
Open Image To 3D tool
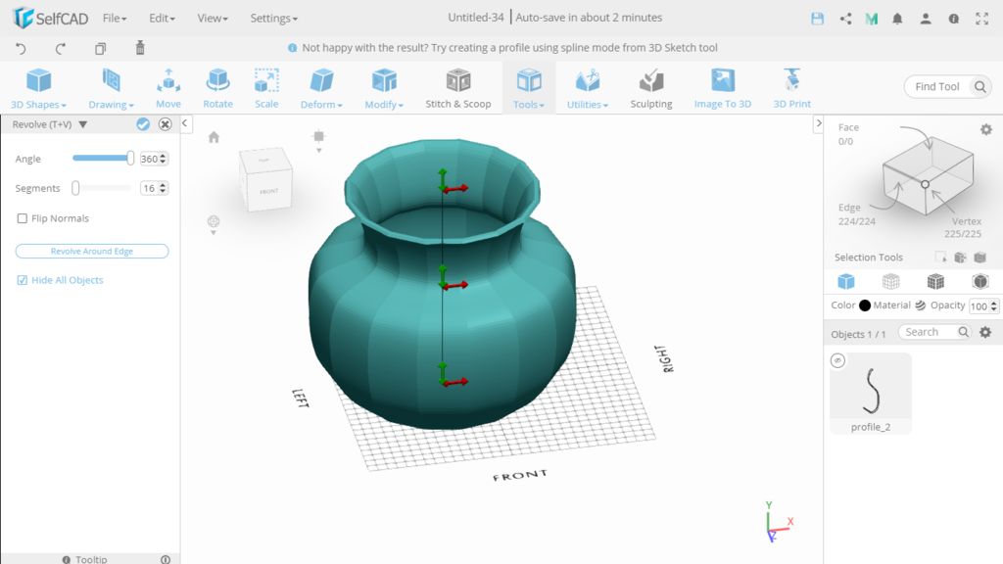tap(723, 88)
